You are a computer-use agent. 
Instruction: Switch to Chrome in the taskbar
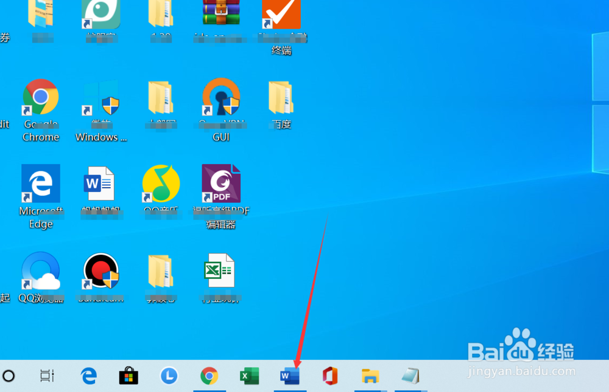[x=209, y=376]
